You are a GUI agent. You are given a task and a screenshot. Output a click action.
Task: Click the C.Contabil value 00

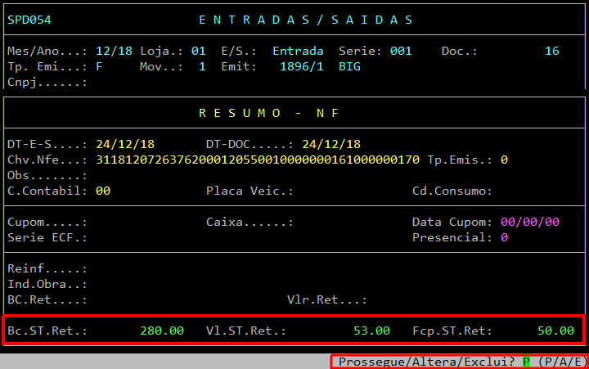pos(103,191)
